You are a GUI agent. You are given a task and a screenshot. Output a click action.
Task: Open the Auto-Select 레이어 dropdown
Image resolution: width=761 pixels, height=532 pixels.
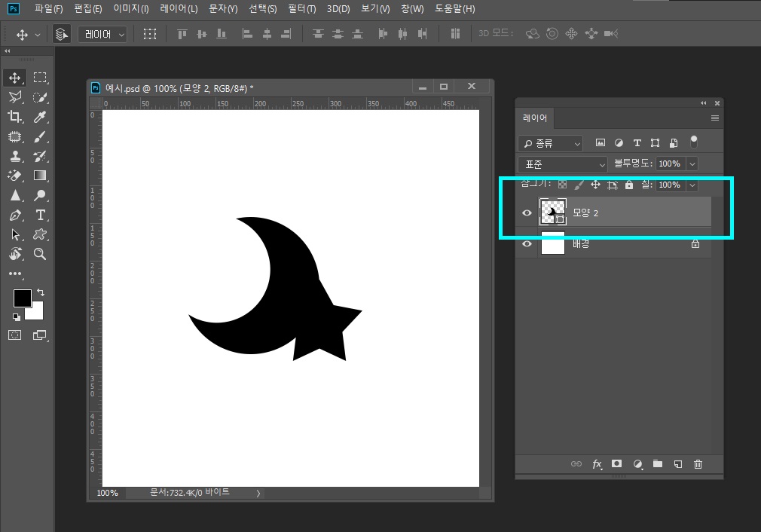pos(102,34)
